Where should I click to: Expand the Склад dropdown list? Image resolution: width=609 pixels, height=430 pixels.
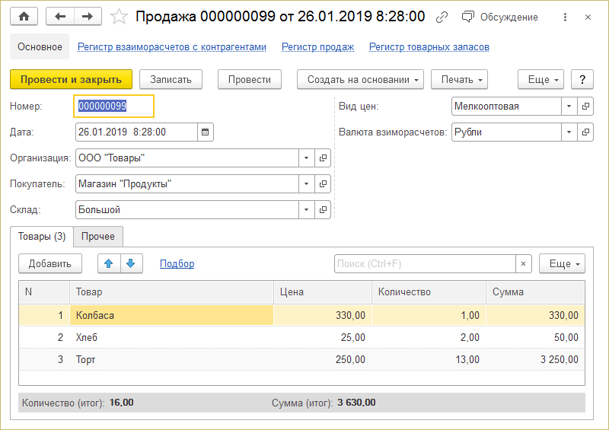(307, 210)
